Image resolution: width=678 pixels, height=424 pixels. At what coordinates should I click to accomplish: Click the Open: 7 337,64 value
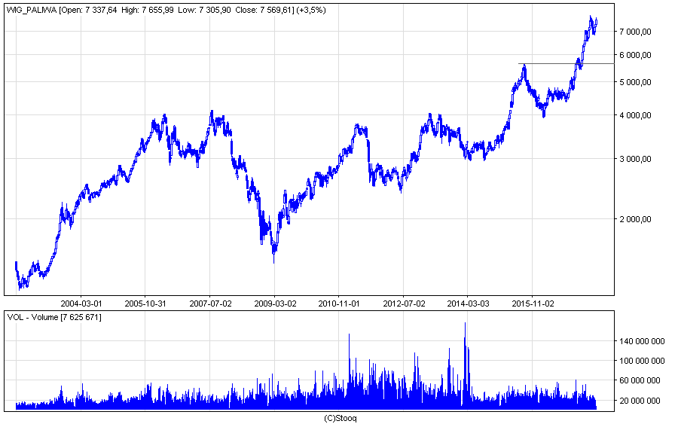pyautogui.click(x=90, y=10)
